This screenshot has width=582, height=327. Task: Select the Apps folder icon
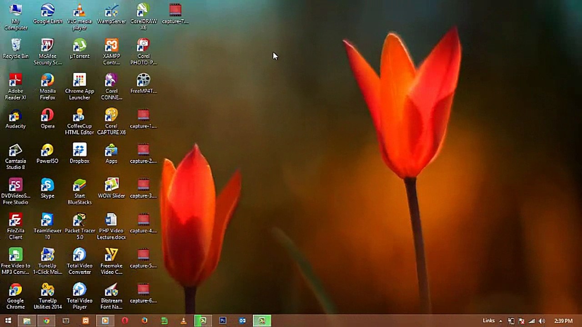pyautogui.click(x=111, y=154)
